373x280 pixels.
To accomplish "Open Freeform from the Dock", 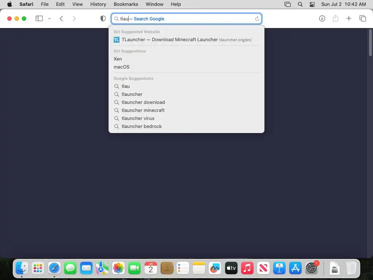I will pyautogui.click(x=215, y=268).
